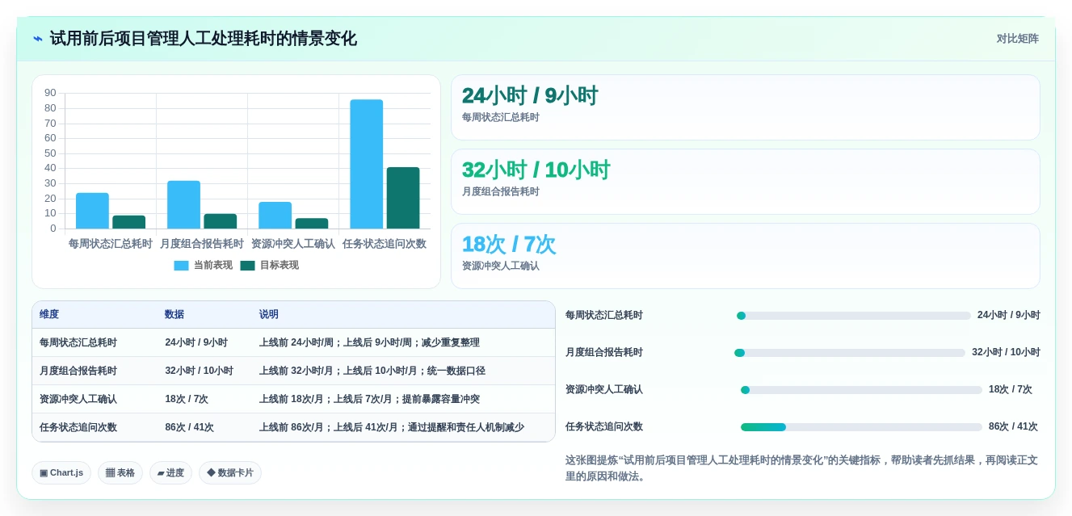Toggle the 目标表现 legend swatch
This screenshot has height=516, width=1072.
(x=247, y=265)
